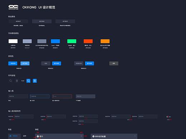Click the info icon beside 修改监控配置

coord(93,137)
